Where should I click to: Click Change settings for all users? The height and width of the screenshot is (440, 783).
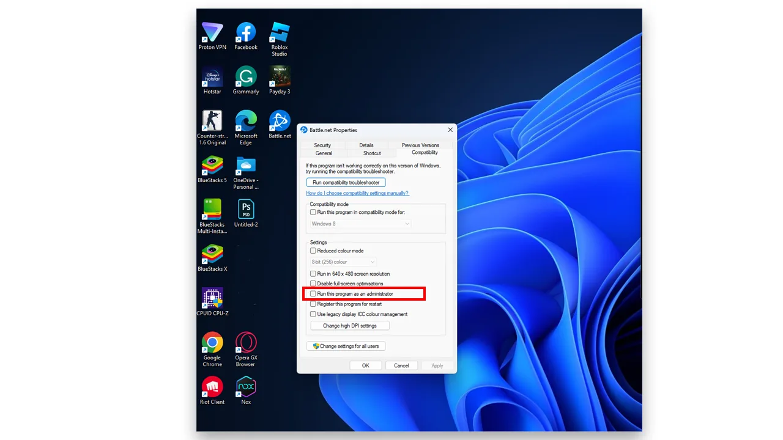(x=346, y=346)
